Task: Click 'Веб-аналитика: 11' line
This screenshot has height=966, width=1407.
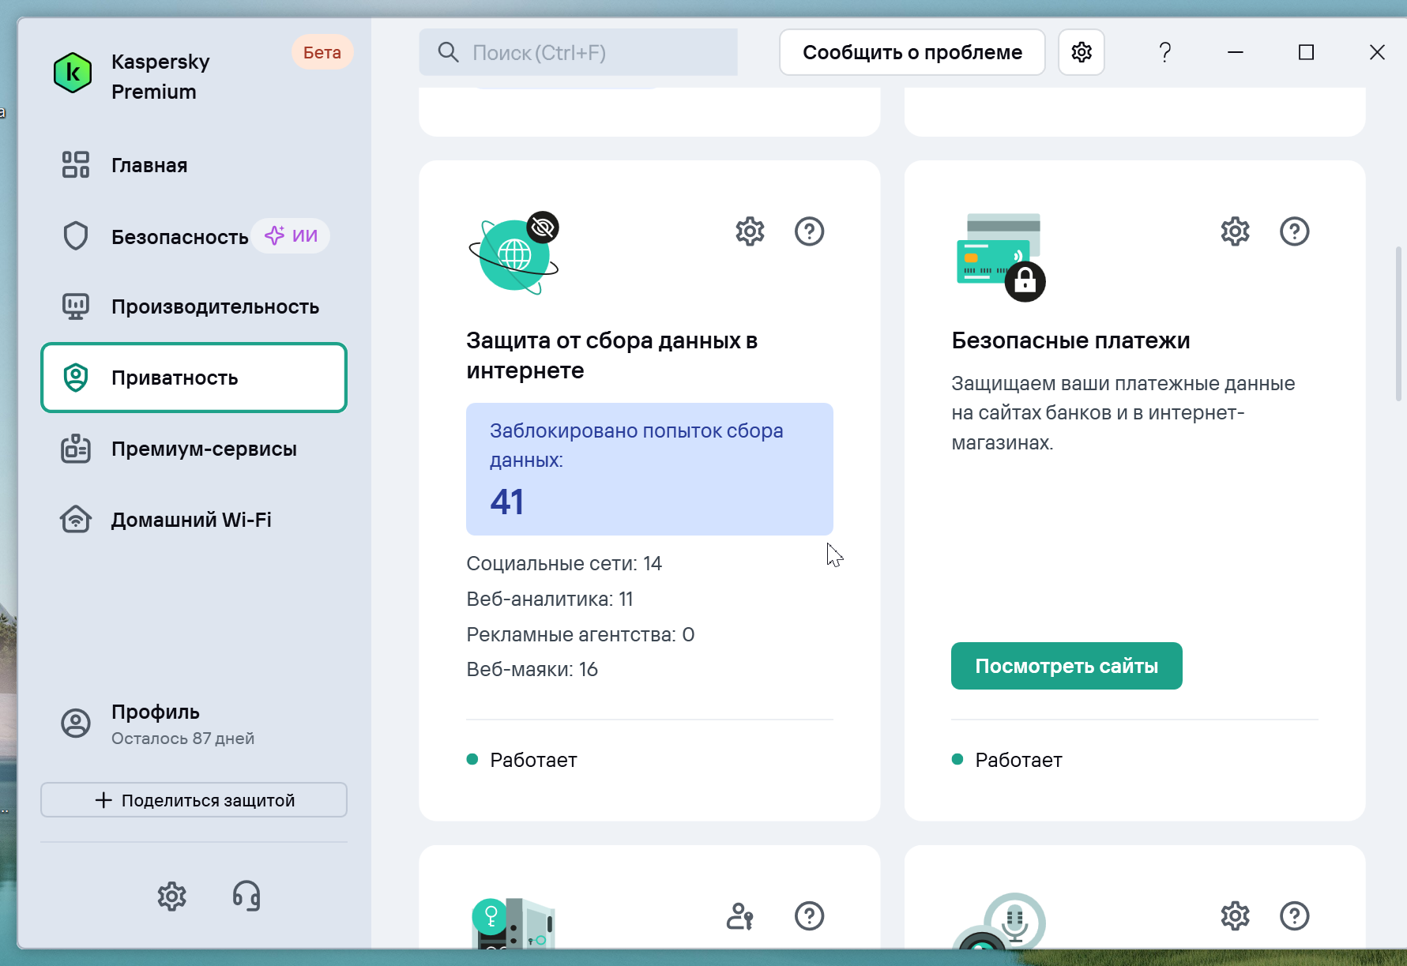Action: (550, 599)
